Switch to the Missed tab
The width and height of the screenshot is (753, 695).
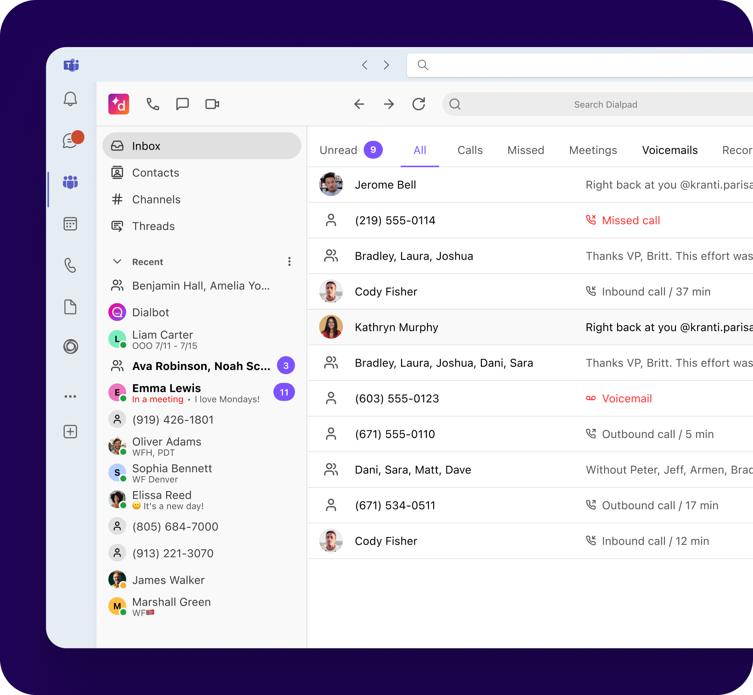click(x=525, y=150)
